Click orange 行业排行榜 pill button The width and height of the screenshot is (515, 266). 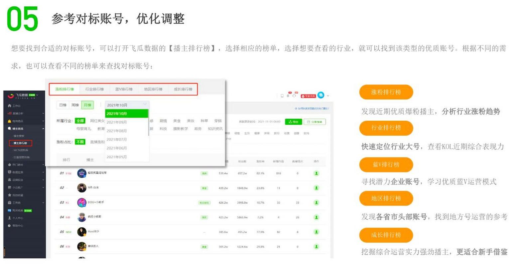tap(386, 128)
